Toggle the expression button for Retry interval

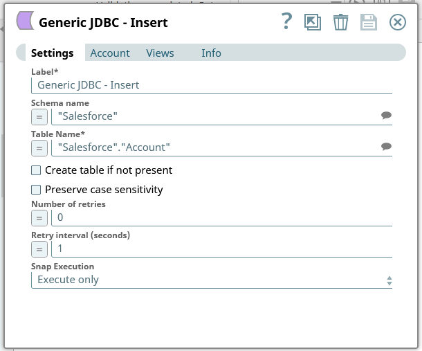tap(39, 249)
